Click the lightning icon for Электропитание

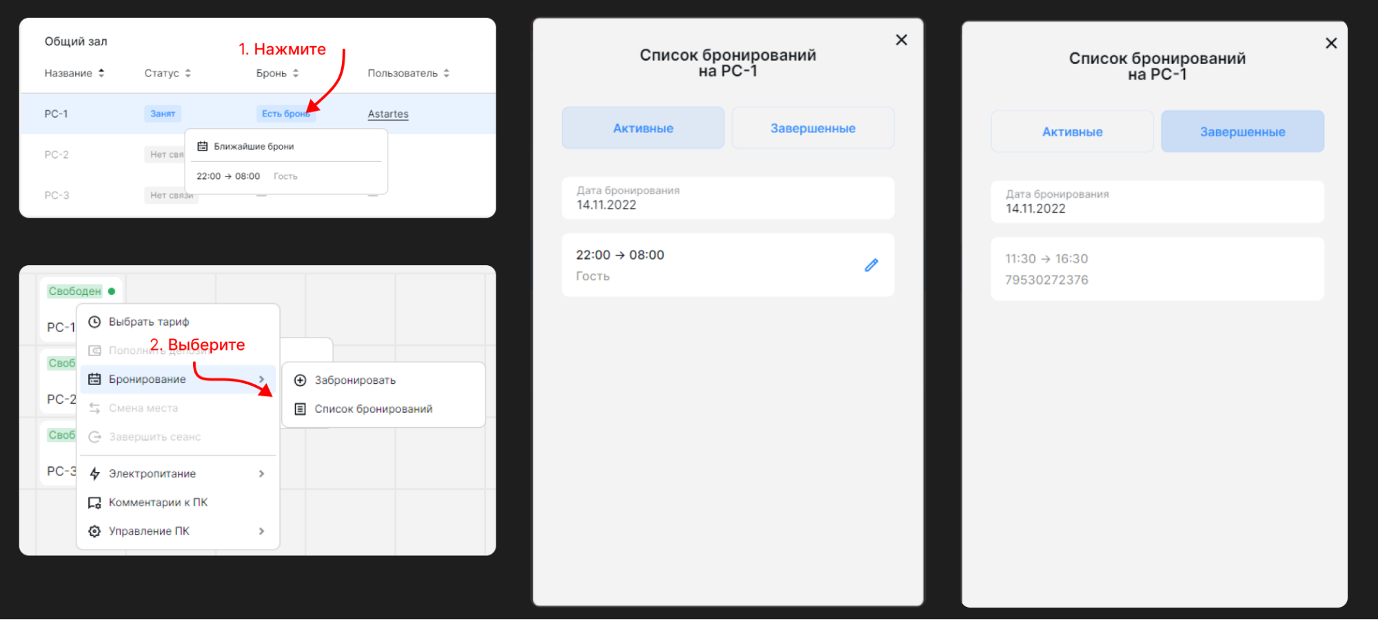[x=95, y=474]
